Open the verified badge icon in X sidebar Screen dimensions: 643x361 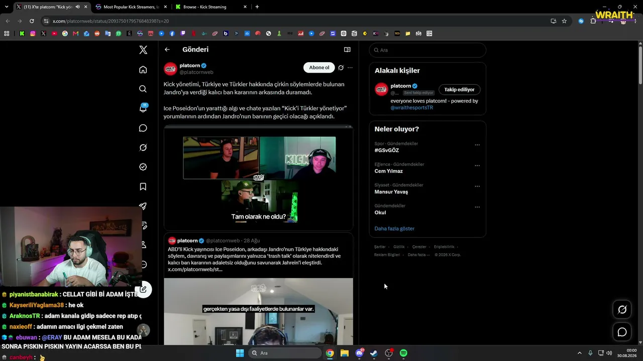[x=143, y=167]
